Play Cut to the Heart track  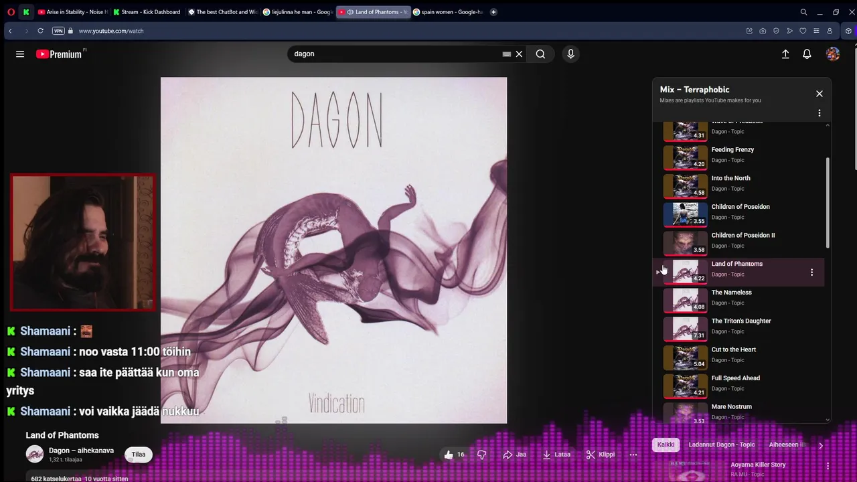740,357
